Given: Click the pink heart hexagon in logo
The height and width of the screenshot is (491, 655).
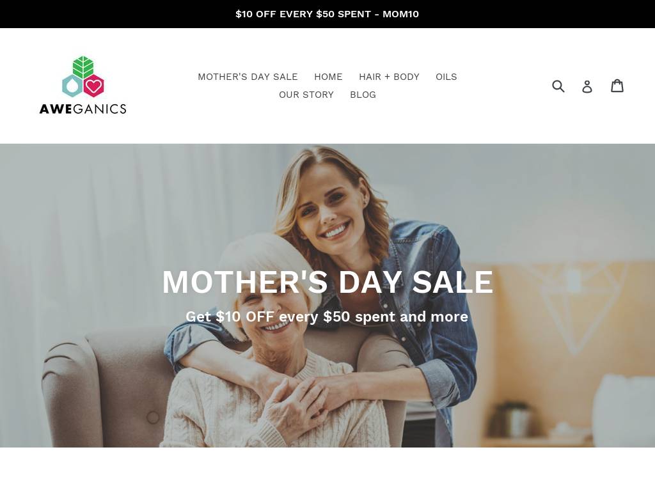Looking at the screenshot, I should 93,86.
